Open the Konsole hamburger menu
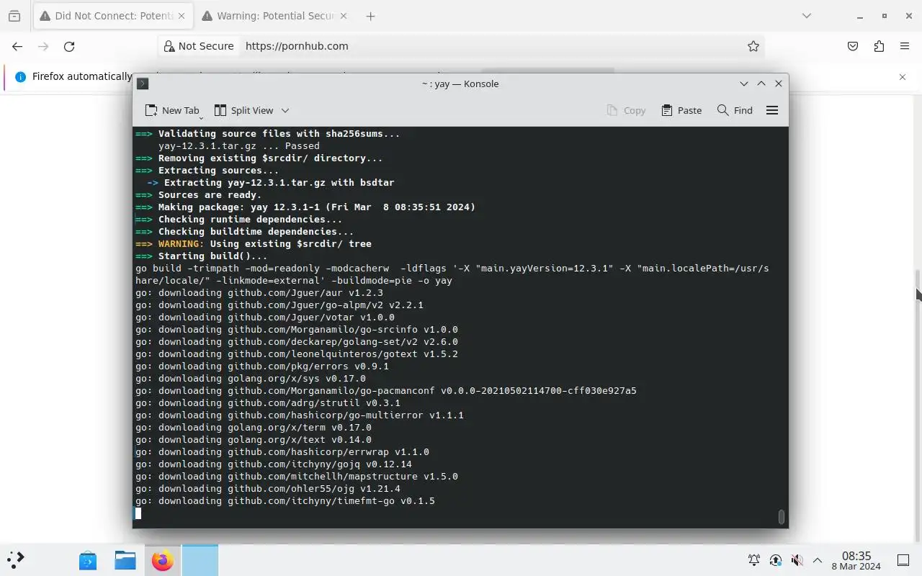This screenshot has height=576, width=922. click(x=772, y=110)
